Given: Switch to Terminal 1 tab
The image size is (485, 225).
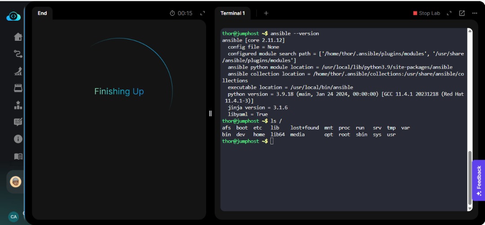Looking at the screenshot, I should 233,13.
